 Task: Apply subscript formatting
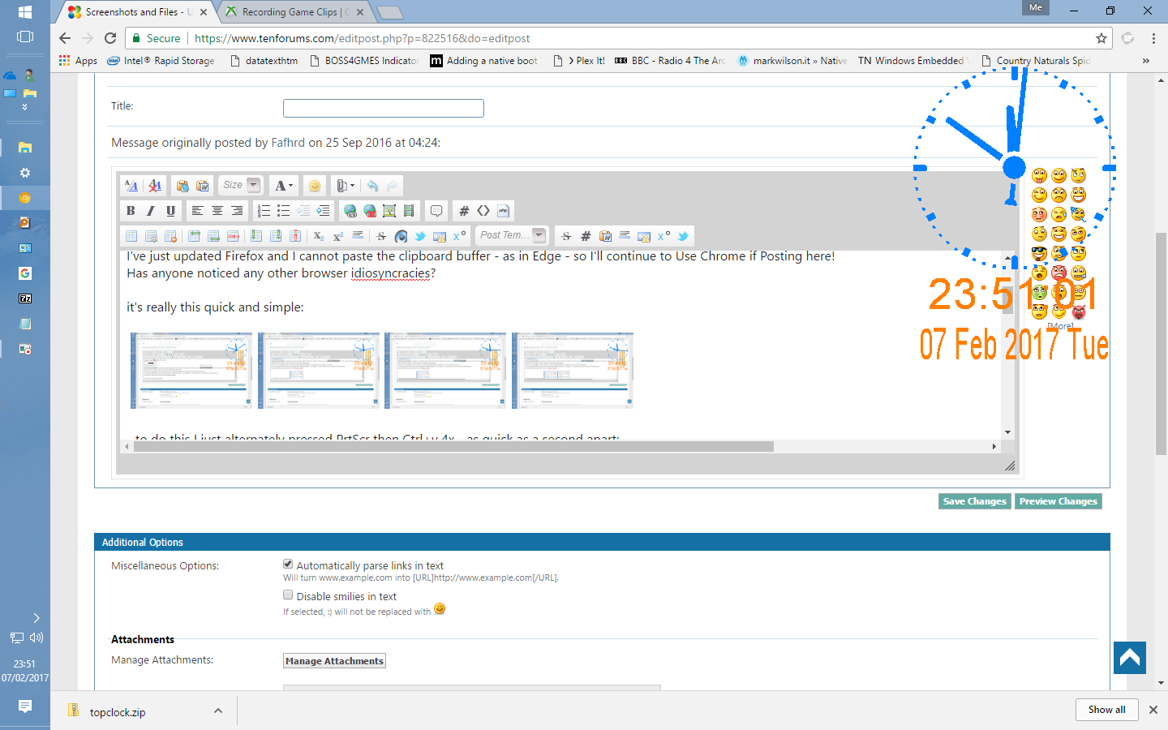[319, 236]
